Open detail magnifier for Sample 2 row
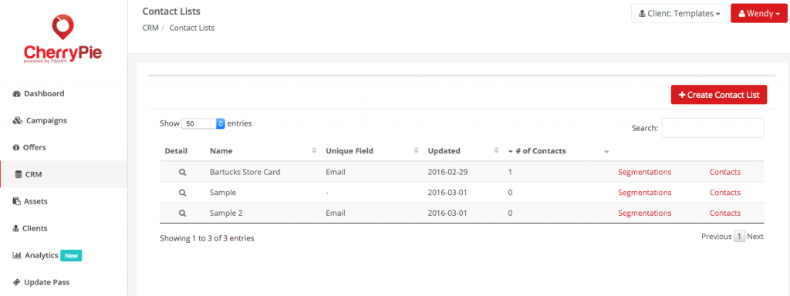 183,214
